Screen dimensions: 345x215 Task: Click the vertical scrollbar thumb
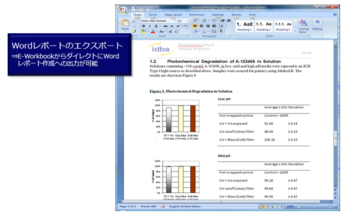336,138
